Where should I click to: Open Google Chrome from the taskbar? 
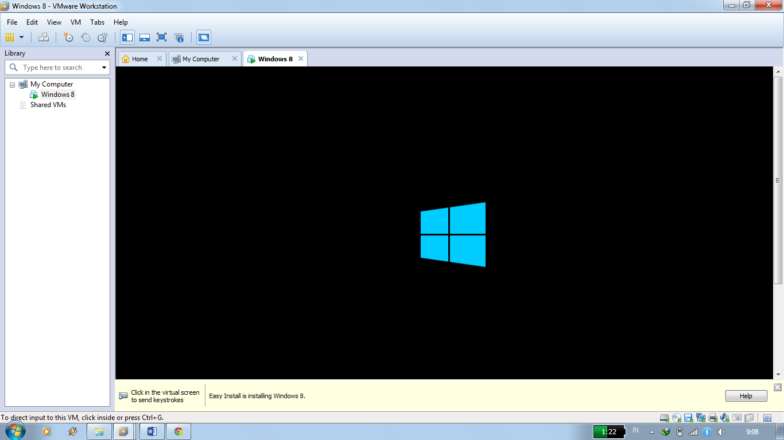coord(178,431)
